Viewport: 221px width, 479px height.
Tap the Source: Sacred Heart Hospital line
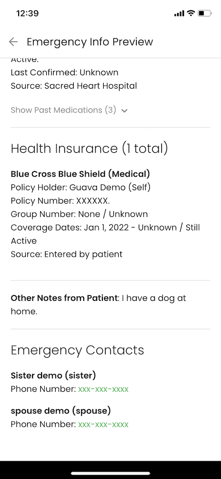[x=74, y=86]
